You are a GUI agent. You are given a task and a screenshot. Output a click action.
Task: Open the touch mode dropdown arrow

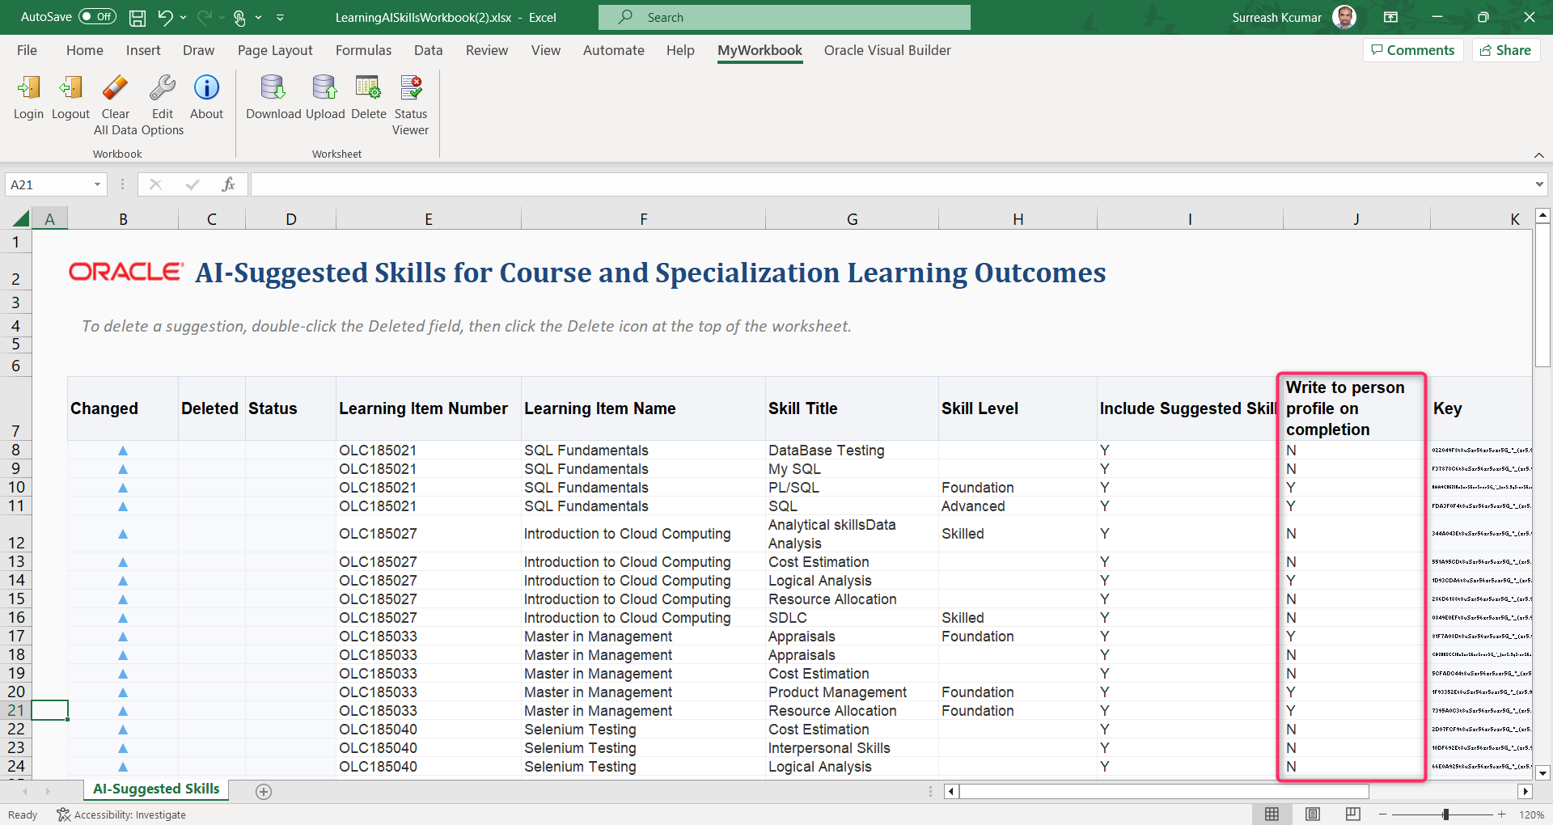[258, 17]
